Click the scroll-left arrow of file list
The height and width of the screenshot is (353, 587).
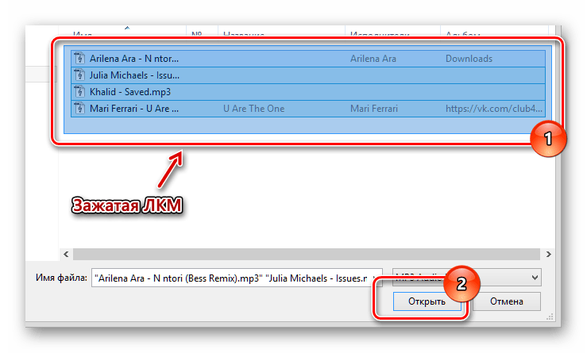click(64, 254)
